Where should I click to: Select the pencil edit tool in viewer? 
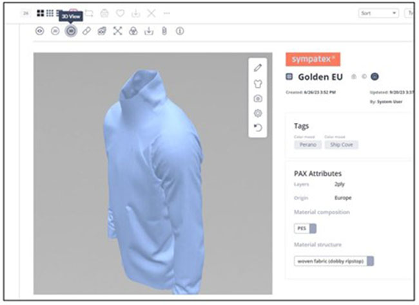pyautogui.click(x=258, y=68)
